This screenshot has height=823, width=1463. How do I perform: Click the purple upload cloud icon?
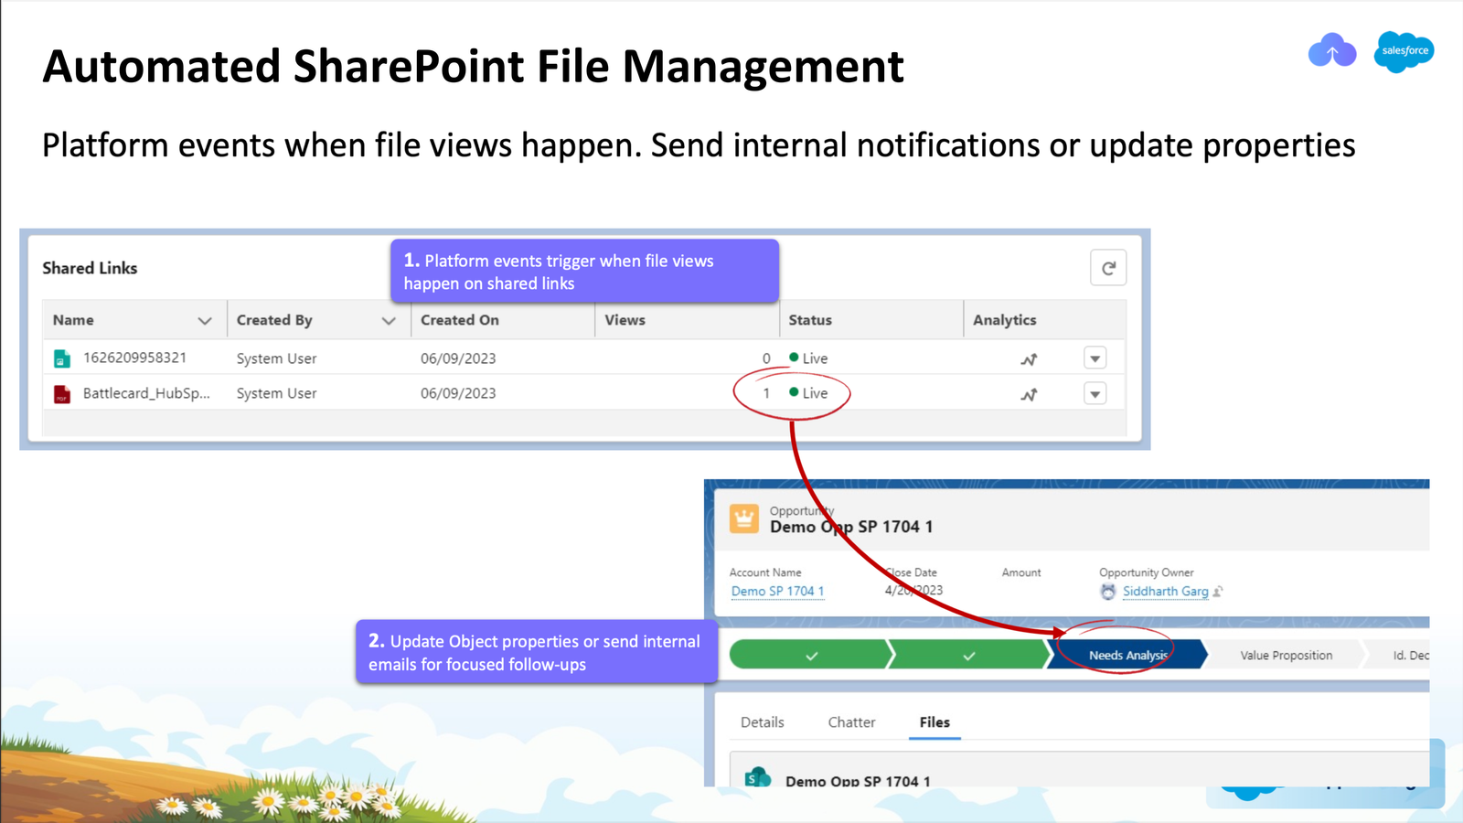pyautogui.click(x=1331, y=51)
